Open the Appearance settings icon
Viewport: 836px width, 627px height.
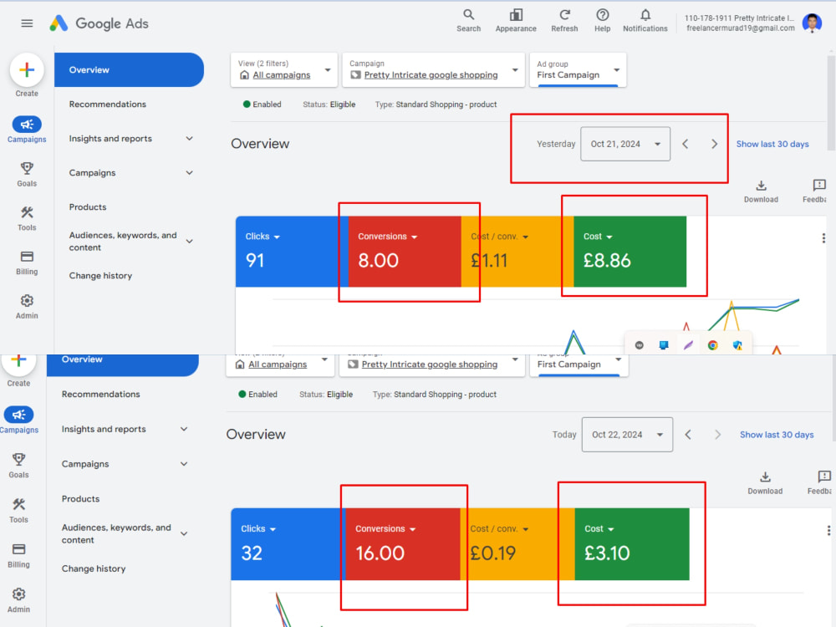(x=516, y=21)
